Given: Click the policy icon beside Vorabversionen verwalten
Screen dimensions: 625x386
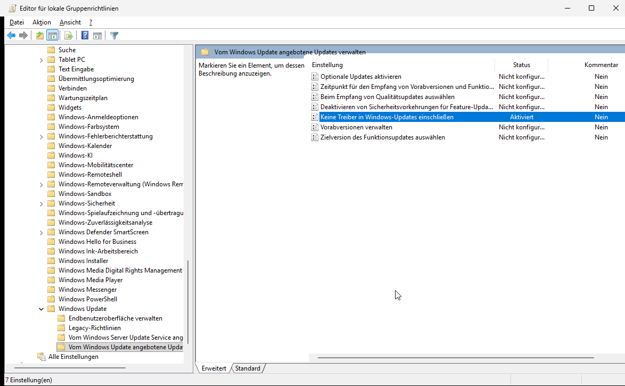Looking at the screenshot, I should tap(315, 127).
